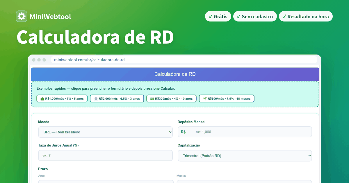349x183 pixels.
Task: Click the Anos label
Action: coord(42,176)
